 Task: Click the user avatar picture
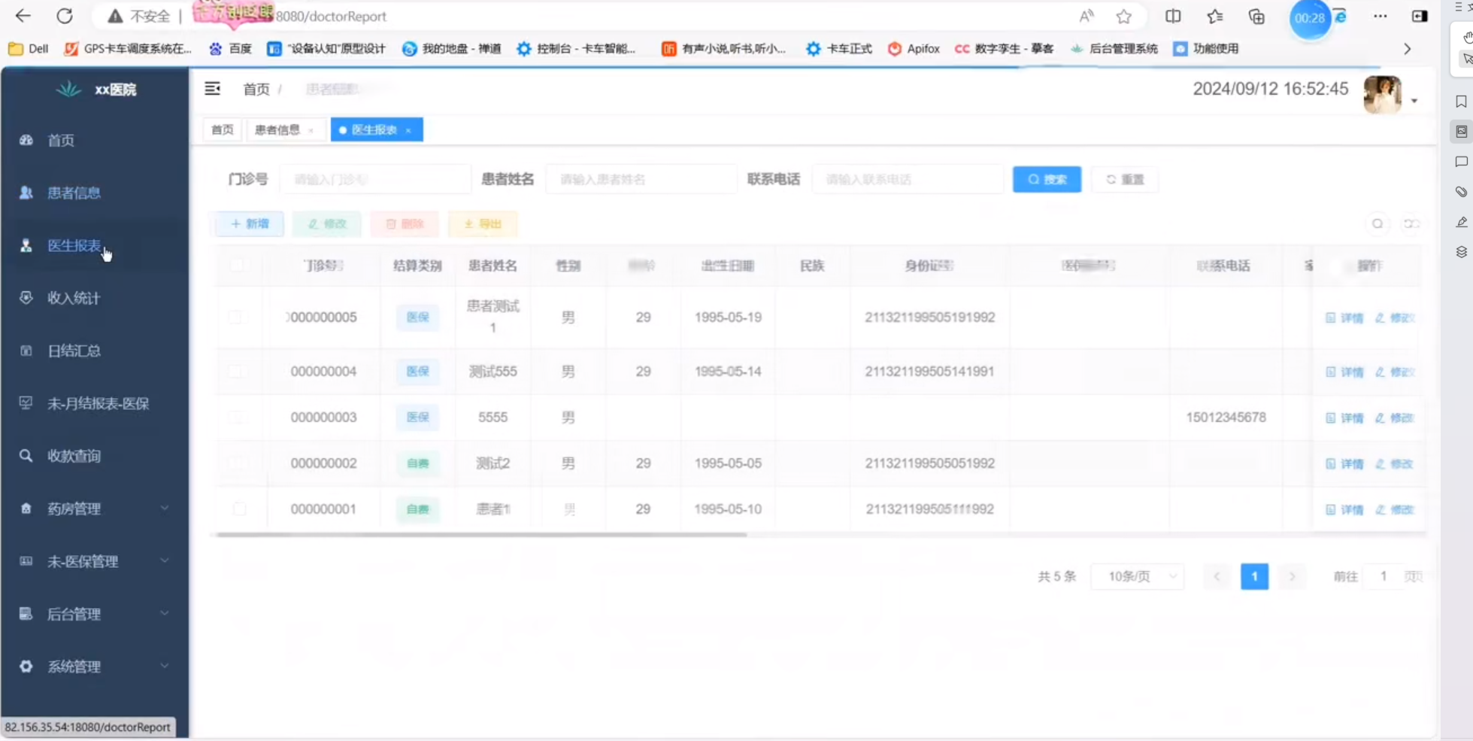coord(1382,95)
